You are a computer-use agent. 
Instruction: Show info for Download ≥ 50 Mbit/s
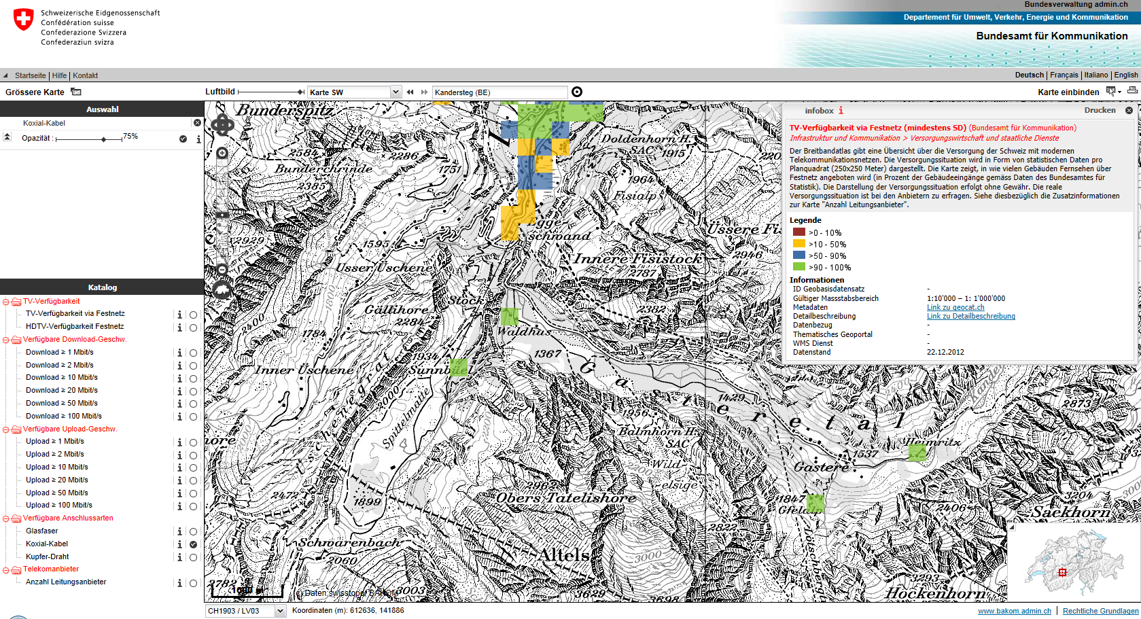coord(179,404)
